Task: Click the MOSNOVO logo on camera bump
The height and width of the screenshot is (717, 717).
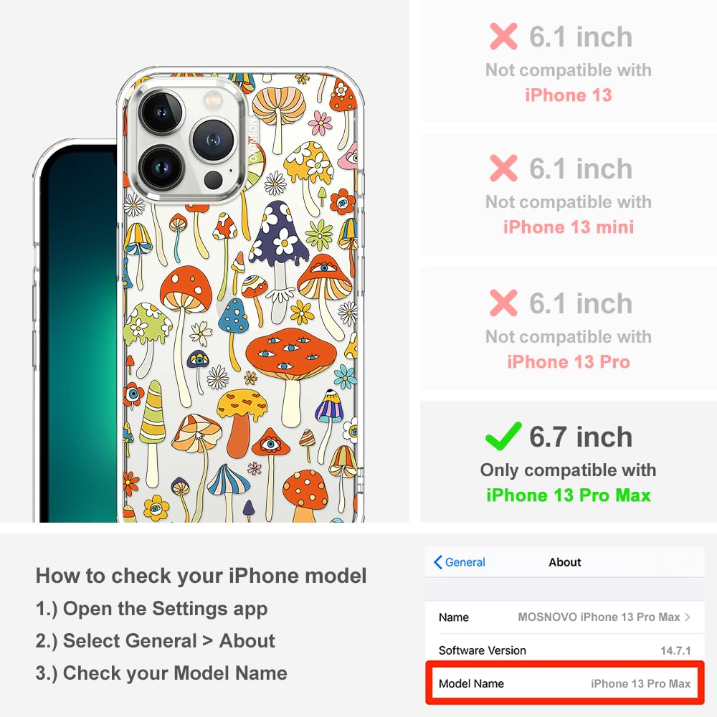Action: 253,141
